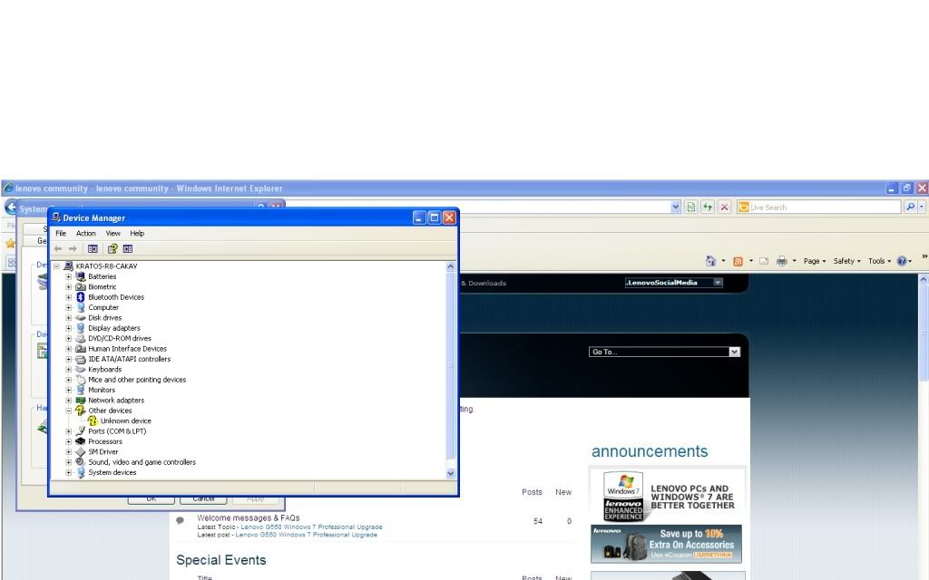Click the Help question-mark icon in Device Manager toolbar
The height and width of the screenshot is (580, 929).
click(112, 248)
